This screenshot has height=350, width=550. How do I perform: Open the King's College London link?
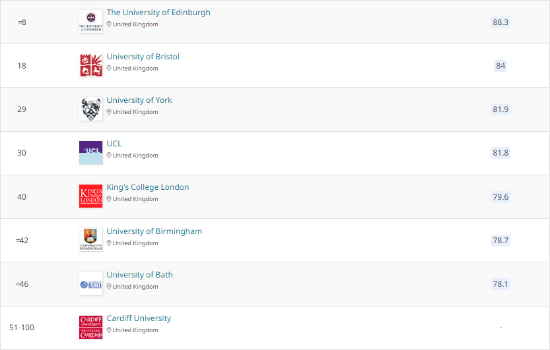pos(147,187)
